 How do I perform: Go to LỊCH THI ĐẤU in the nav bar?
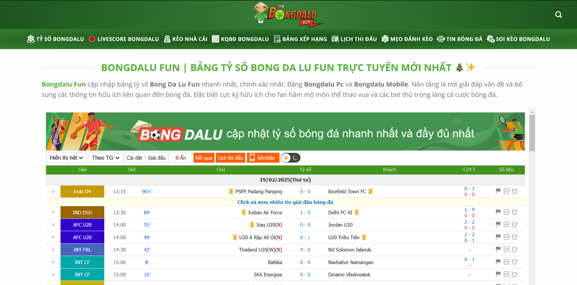click(x=354, y=39)
